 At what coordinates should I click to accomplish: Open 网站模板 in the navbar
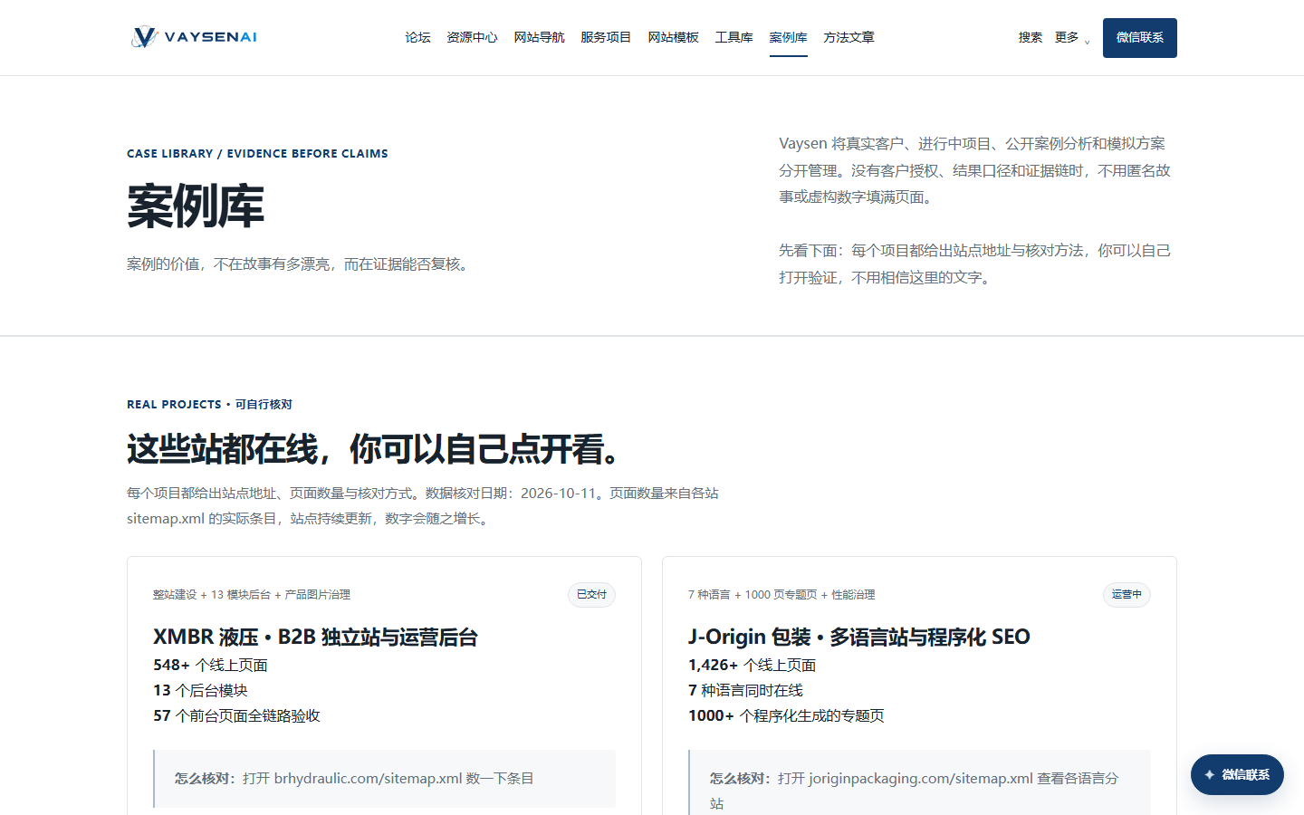click(673, 37)
